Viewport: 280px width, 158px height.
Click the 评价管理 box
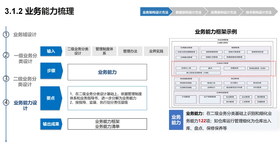pyautogui.click(x=257, y=88)
